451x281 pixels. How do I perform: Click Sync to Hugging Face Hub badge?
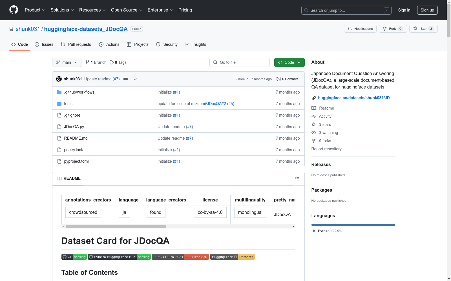(x=119, y=257)
